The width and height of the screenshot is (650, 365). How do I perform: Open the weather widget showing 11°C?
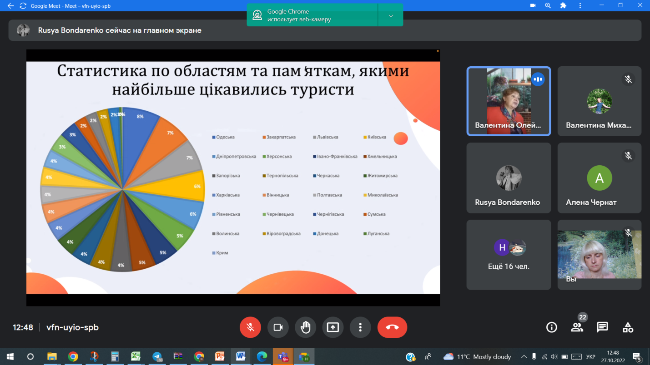477,357
